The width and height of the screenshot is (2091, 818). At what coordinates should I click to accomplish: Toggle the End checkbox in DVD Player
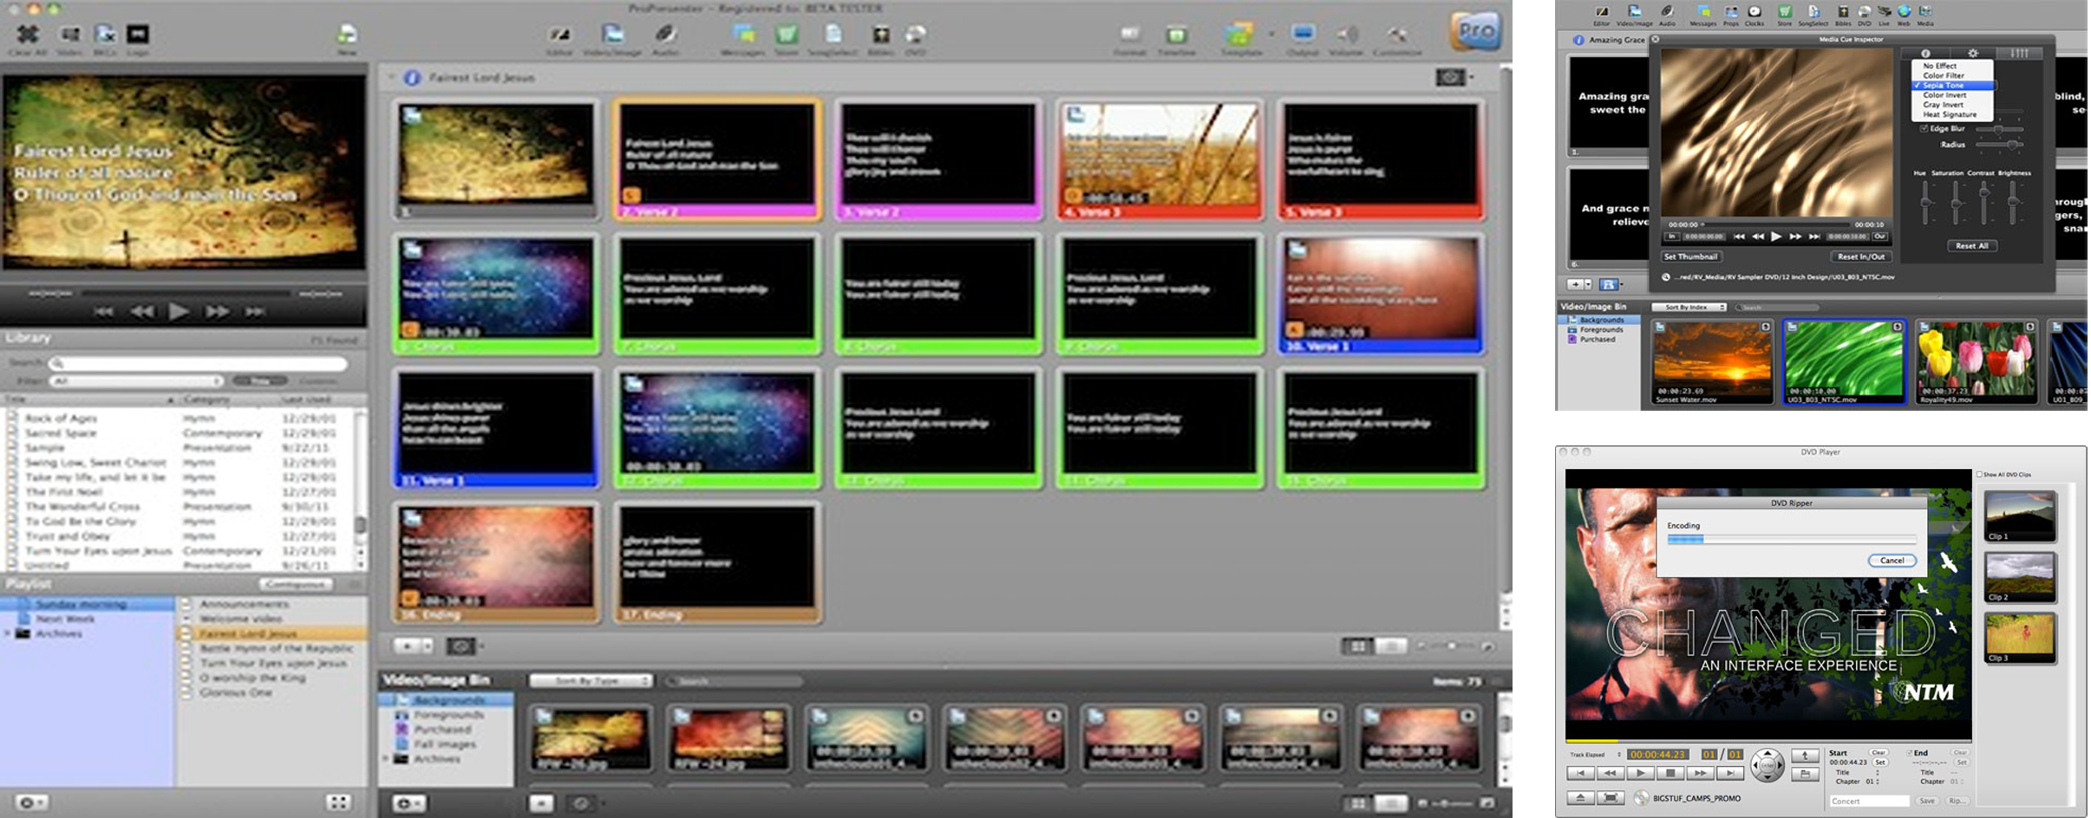(x=1909, y=753)
